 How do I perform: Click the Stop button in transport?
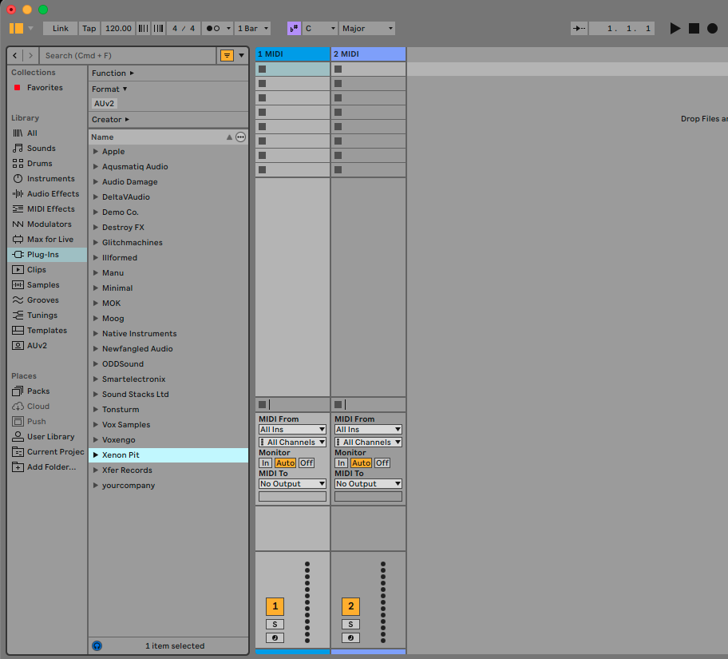pyautogui.click(x=694, y=28)
